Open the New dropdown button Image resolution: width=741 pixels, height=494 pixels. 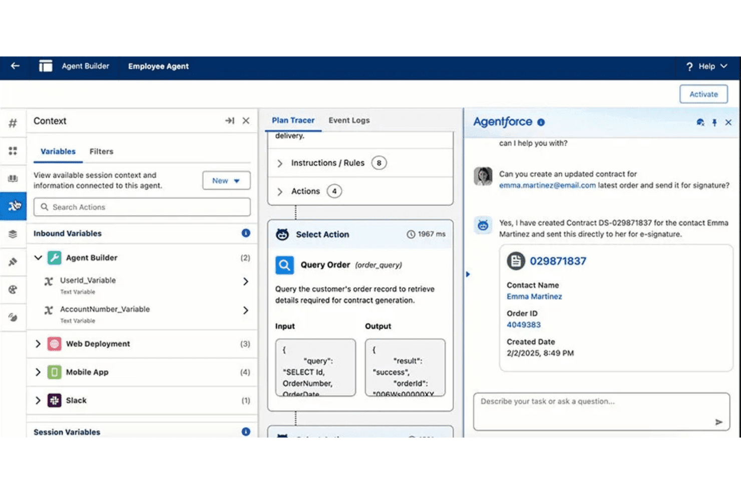tap(226, 181)
